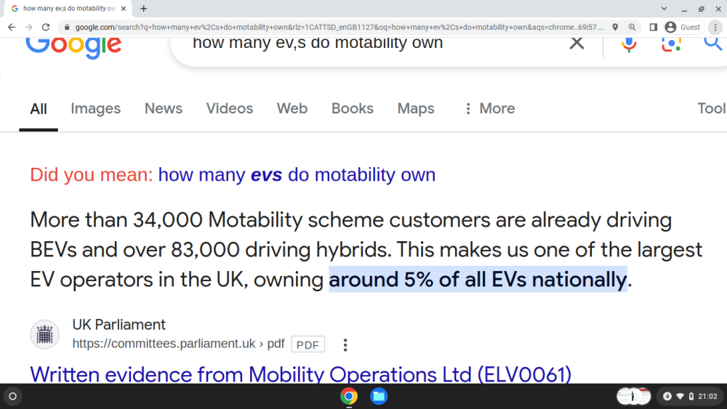Screen dimensions: 727x409
Task: Open the zoom magnifier in address bar
Action: tap(632, 28)
